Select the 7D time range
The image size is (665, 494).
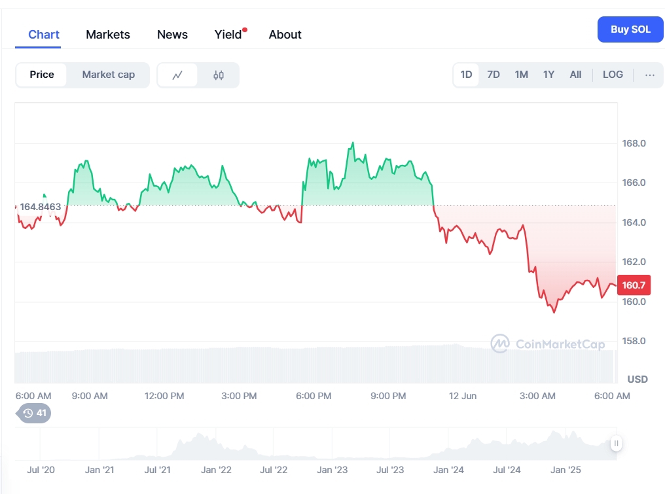tap(494, 75)
